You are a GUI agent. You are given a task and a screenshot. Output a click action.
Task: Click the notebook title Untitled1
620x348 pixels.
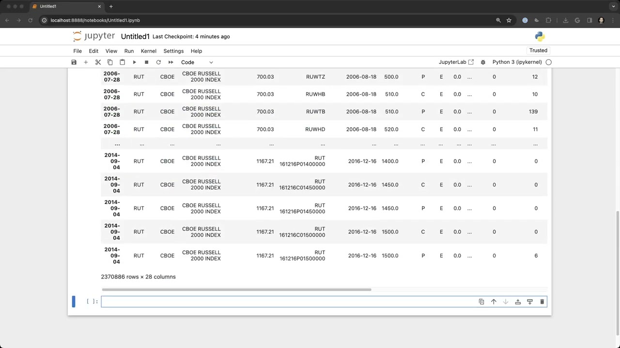point(135,37)
